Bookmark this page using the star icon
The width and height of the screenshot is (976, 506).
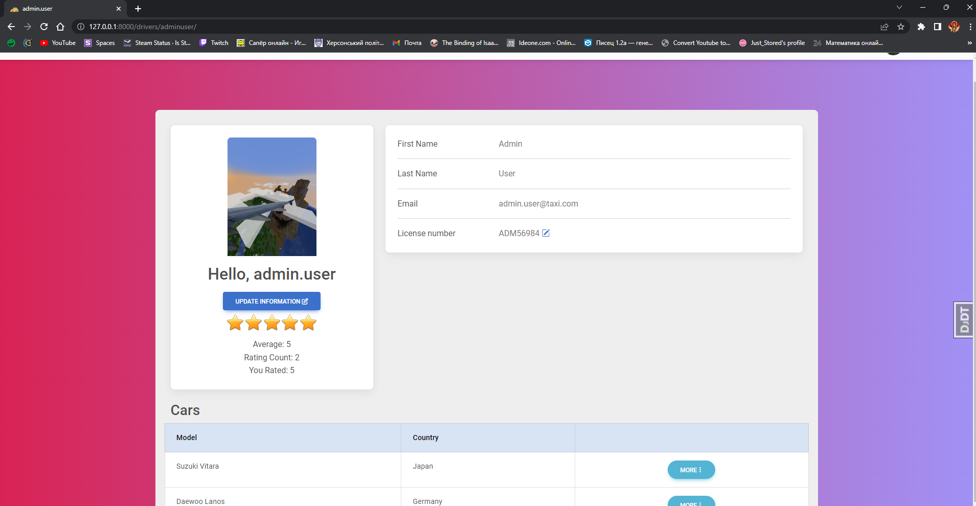point(902,27)
